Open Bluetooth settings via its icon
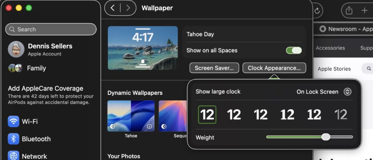Image resolution: width=373 pixels, height=160 pixels. click(x=13, y=139)
